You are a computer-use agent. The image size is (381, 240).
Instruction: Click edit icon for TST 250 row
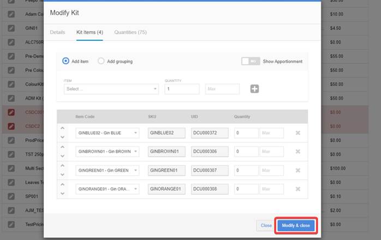click(x=11, y=154)
